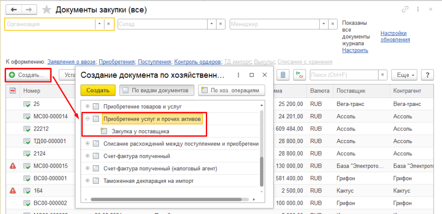Click the forward navigation arrow

pyautogui.click(x=29, y=9)
